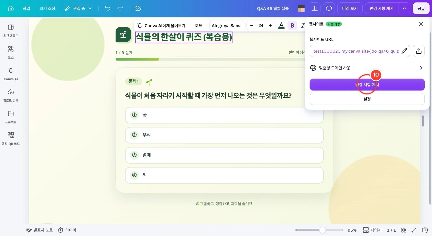The width and height of the screenshot is (432, 236).
Task: Edit the website URL with pencil icon
Action: pos(404,51)
